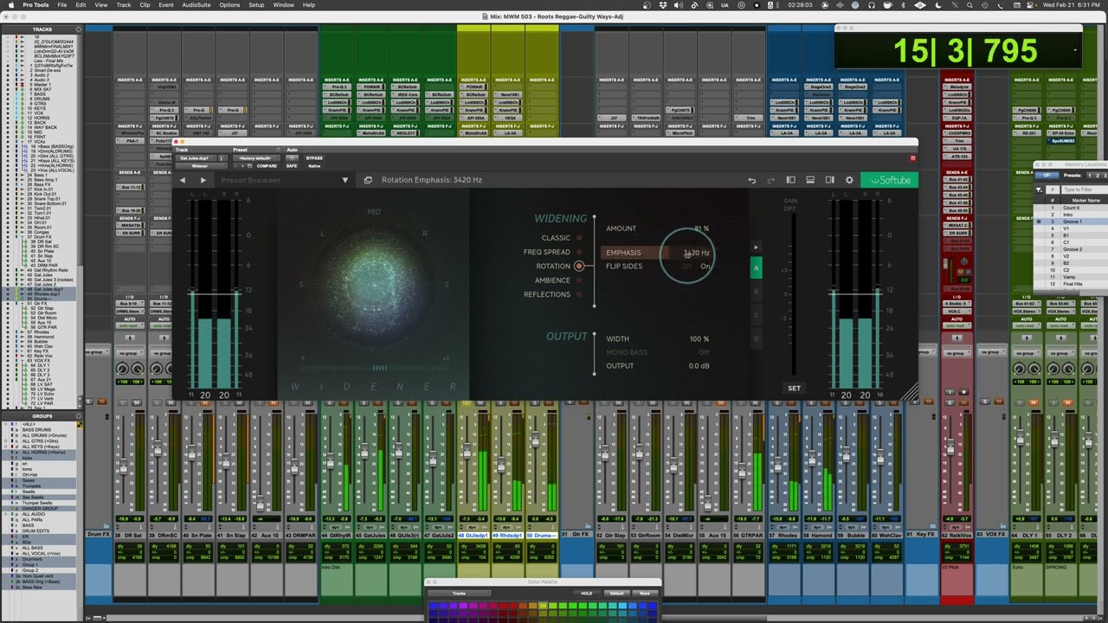Viewport: 1108px width, 623px height.
Task: Click the HOLD button in Color Palette
Action: click(x=586, y=594)
